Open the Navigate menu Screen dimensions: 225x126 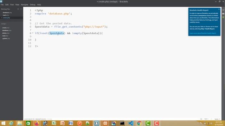(x=25, y=5)
